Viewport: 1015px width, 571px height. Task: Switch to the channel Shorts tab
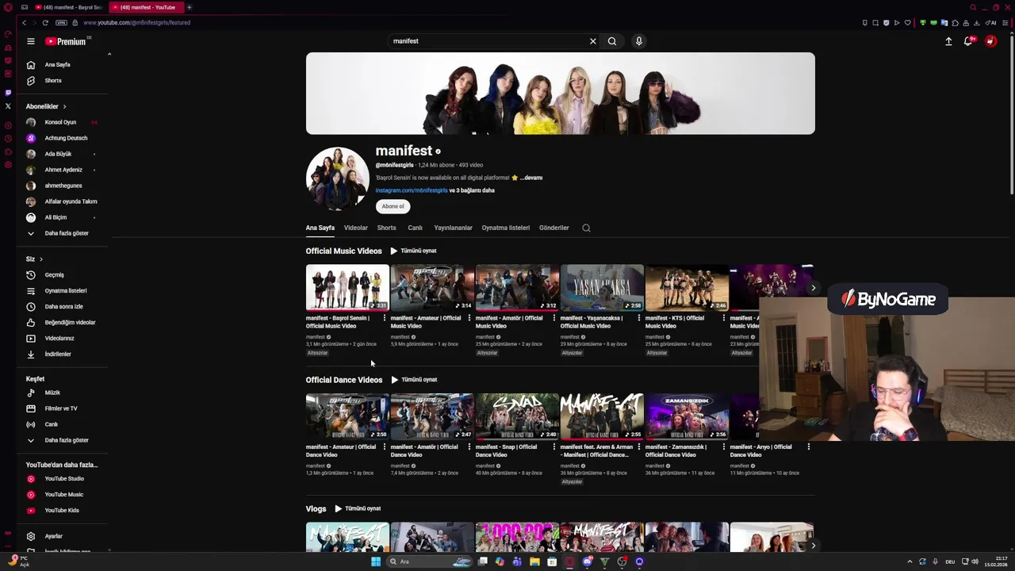coord(386,228)
